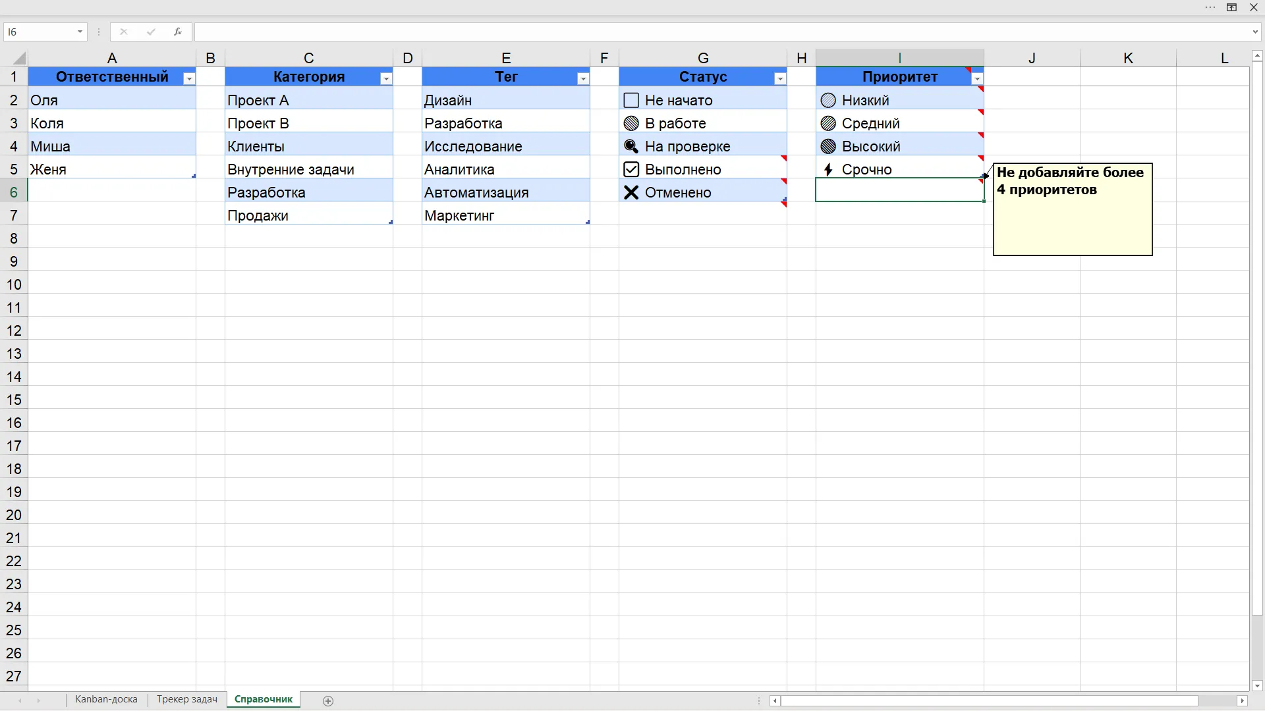Click the Name Box showing I6

[40, 32]
